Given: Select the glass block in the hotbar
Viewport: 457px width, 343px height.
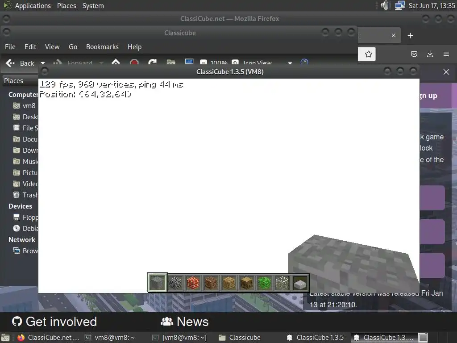Looking at the screenshot, I should (282, 283).
